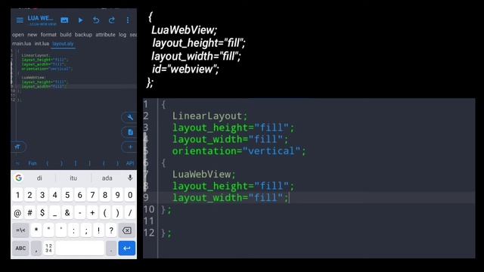This screenshot has width=484, height=272.
Task: Tap Fun in the symbol shortcut bar
Action: pos(33,163)
